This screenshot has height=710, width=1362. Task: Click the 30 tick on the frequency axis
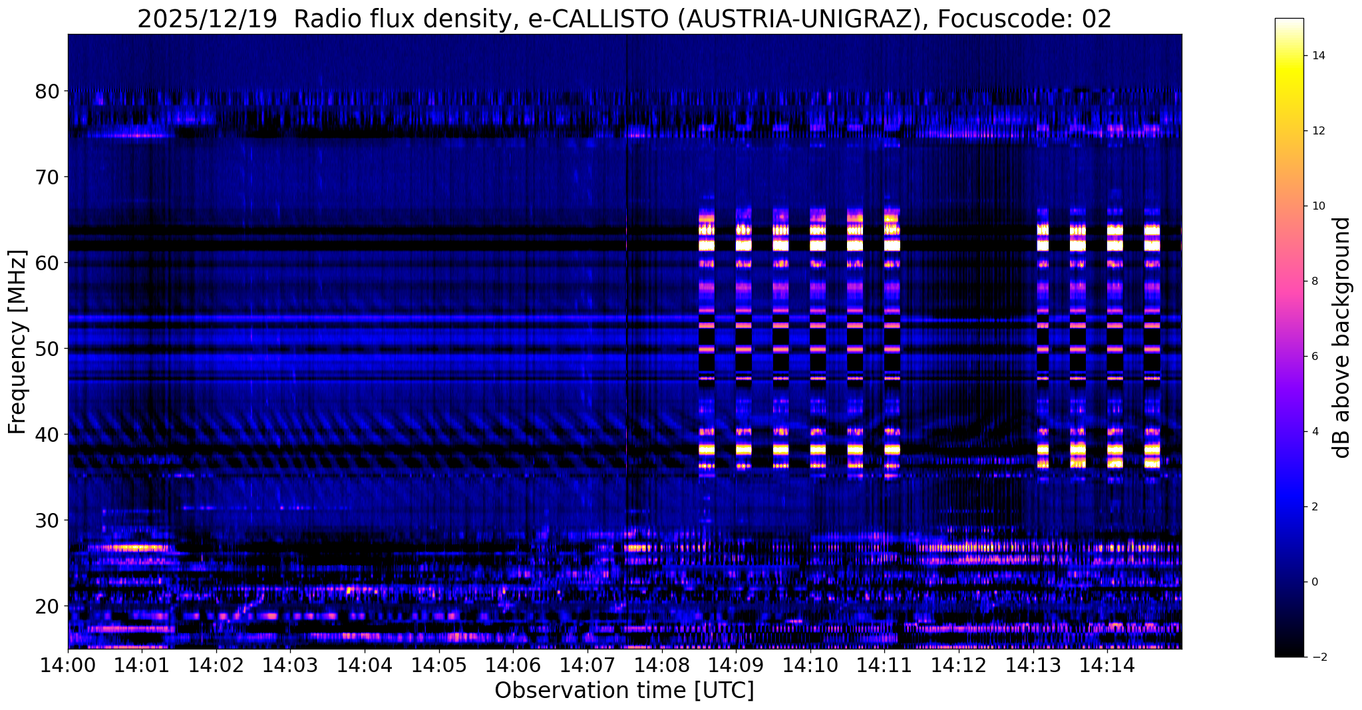coord(47,520)
